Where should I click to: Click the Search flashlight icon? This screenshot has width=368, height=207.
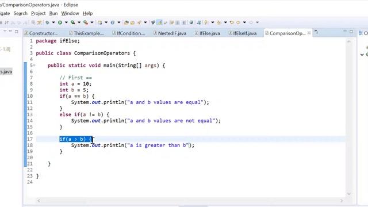point(139,22)
